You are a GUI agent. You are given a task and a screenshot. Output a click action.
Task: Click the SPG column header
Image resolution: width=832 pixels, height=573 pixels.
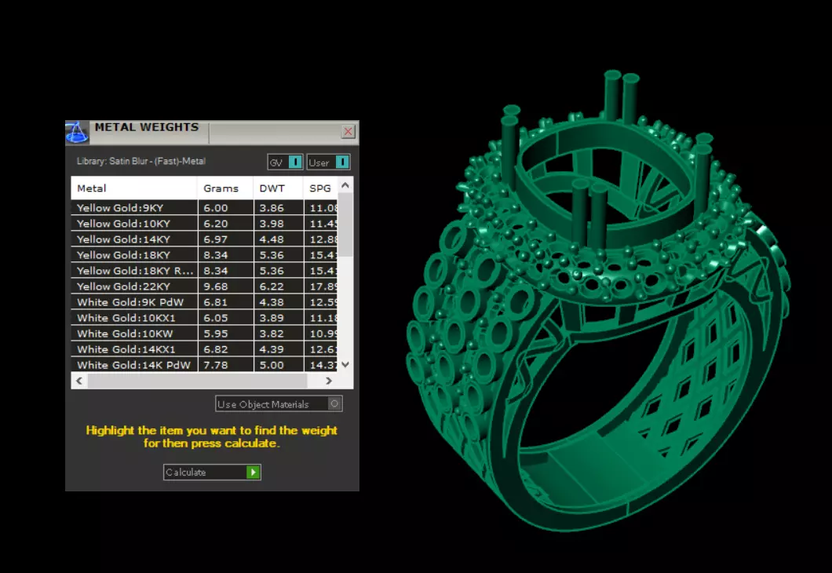click(x=320, y=188)
